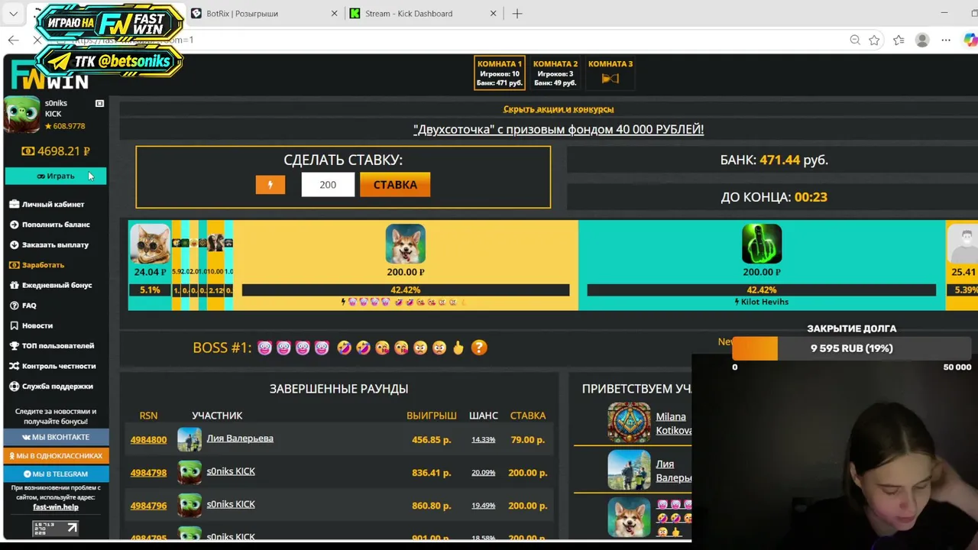Click Milana Kotikova's avatar in welcome list
The image size is (978, 550).
coord(629,423)
